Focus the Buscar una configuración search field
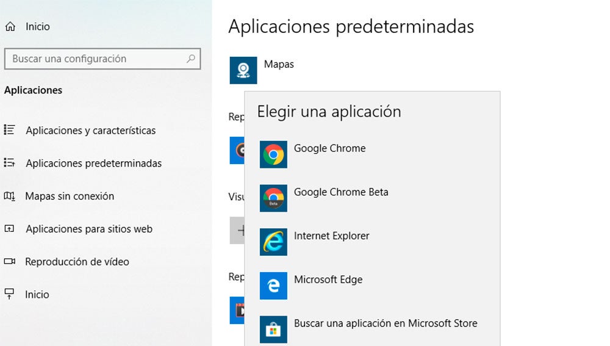This screenshot has width=610, height=346. (102, 59)
